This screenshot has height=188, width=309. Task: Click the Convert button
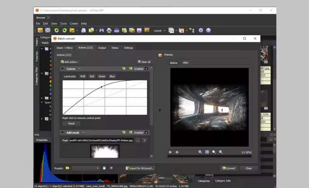pos(229,168)
